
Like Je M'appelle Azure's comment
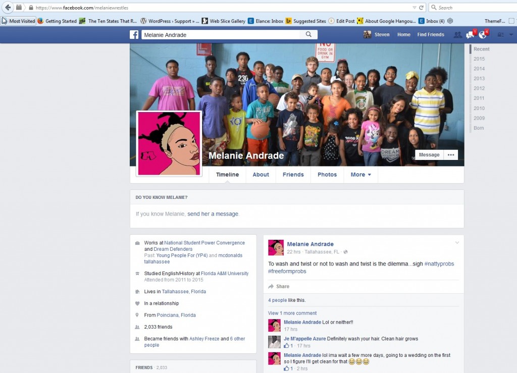[286, 346]
